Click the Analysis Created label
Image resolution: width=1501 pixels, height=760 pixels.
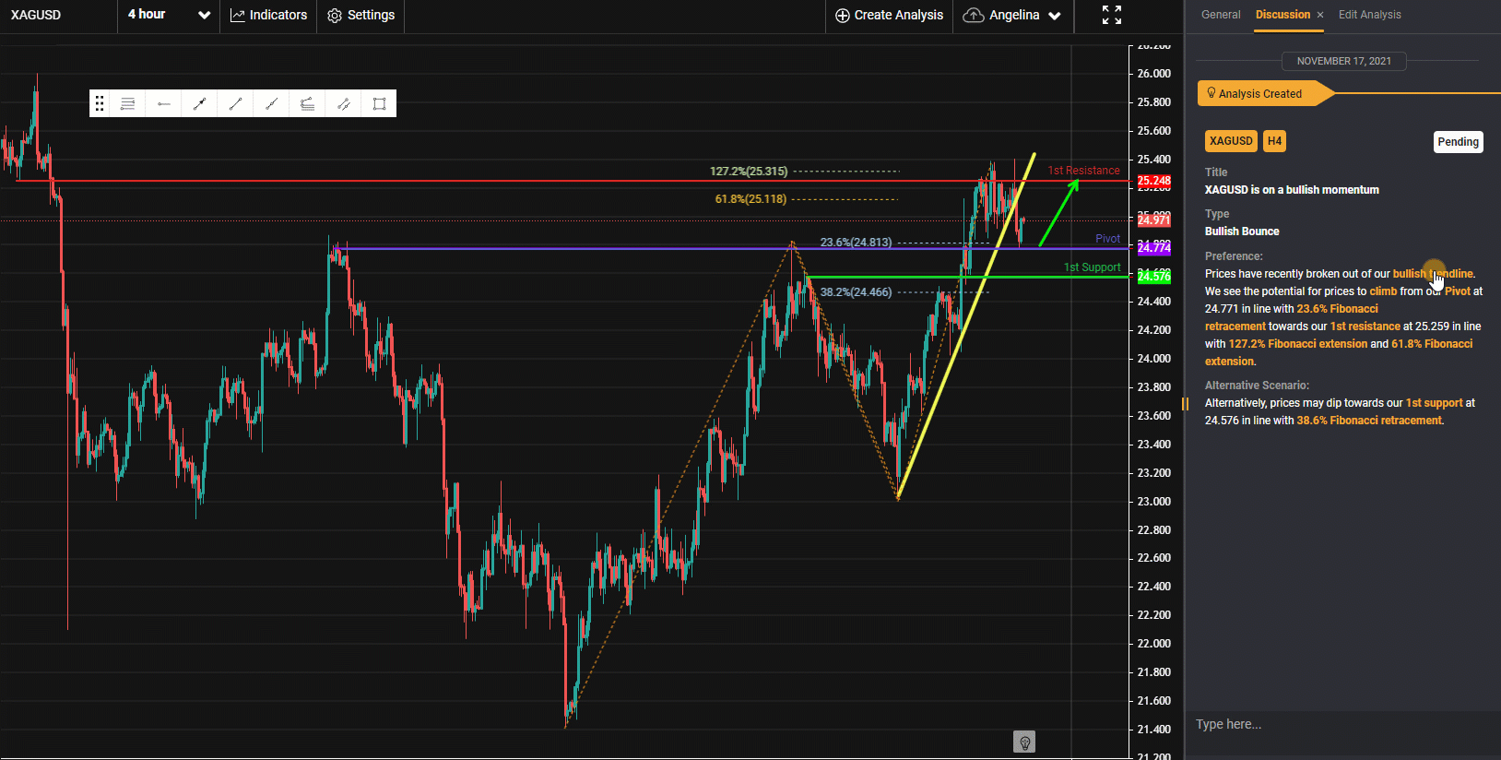pos(1259,94)
